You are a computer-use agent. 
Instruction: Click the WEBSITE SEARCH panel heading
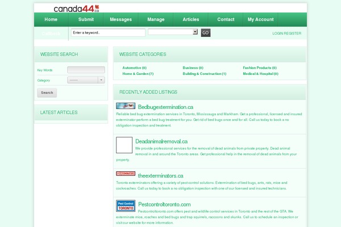(59, 54)
